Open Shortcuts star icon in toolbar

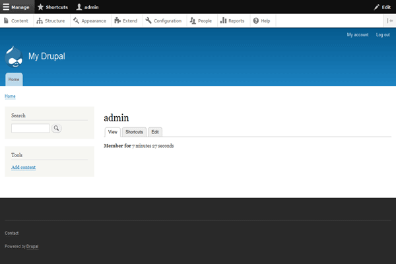point(40,7)
